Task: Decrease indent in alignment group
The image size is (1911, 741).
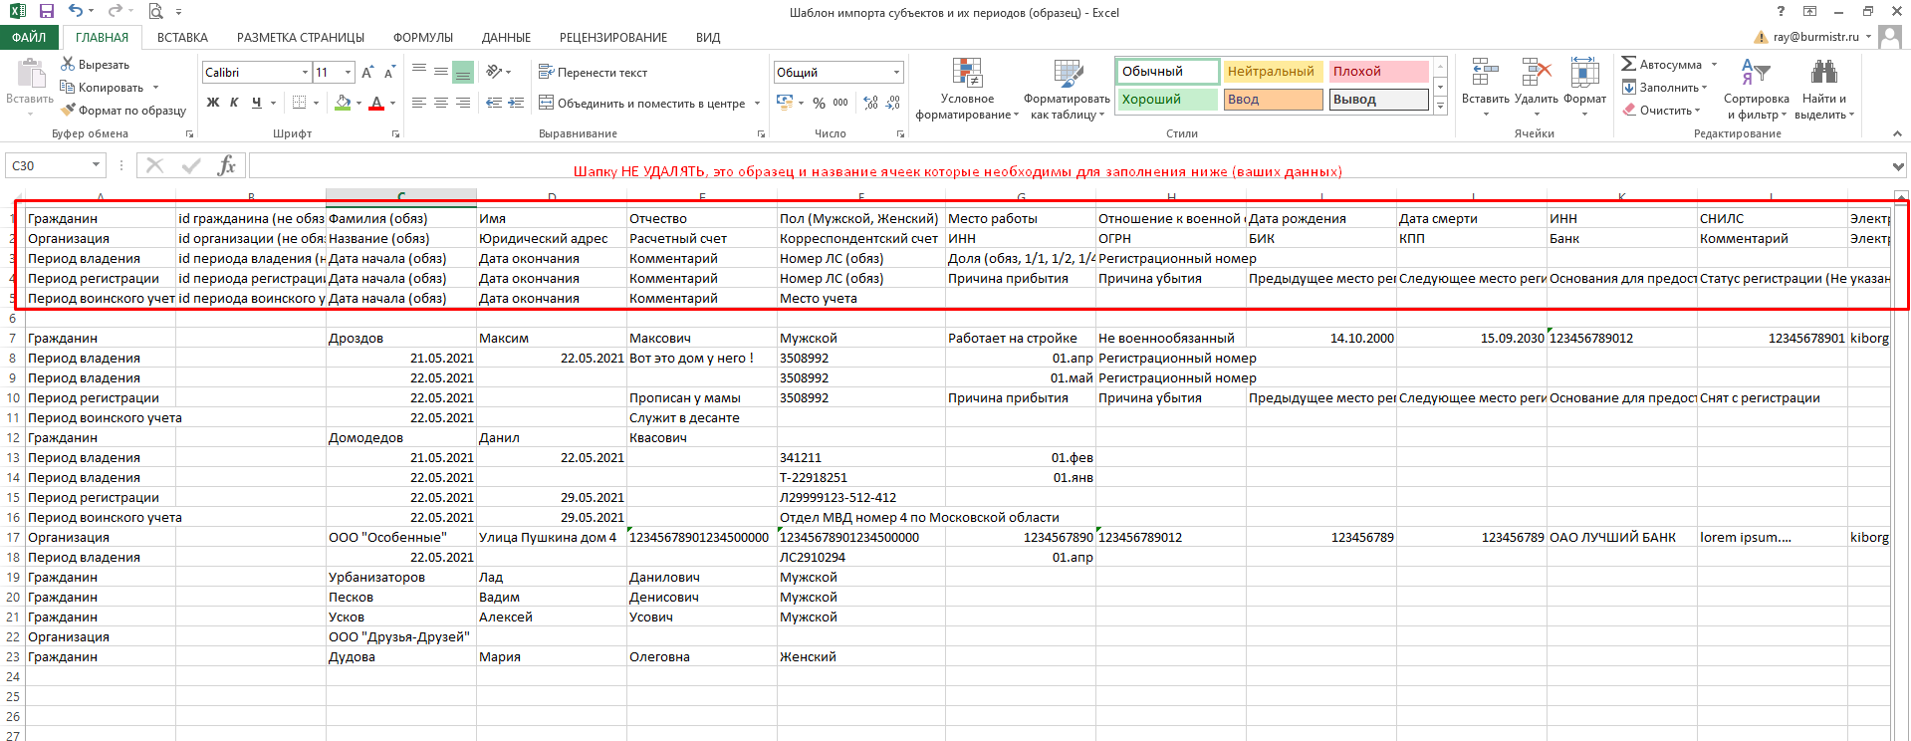Action: pos(494,103)
